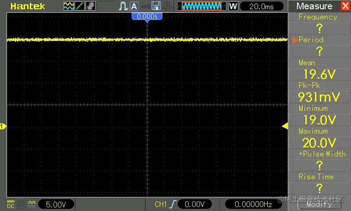Click the 5.00V volts-per-division readout
The image size is (351, 211).
(56, 204)
